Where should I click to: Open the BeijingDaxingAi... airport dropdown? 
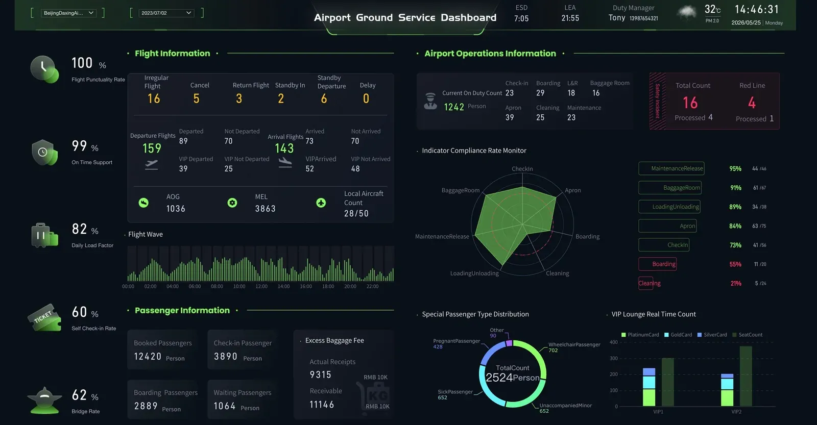click(x=68, y=13)
